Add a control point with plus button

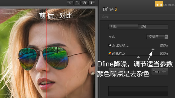160,72
